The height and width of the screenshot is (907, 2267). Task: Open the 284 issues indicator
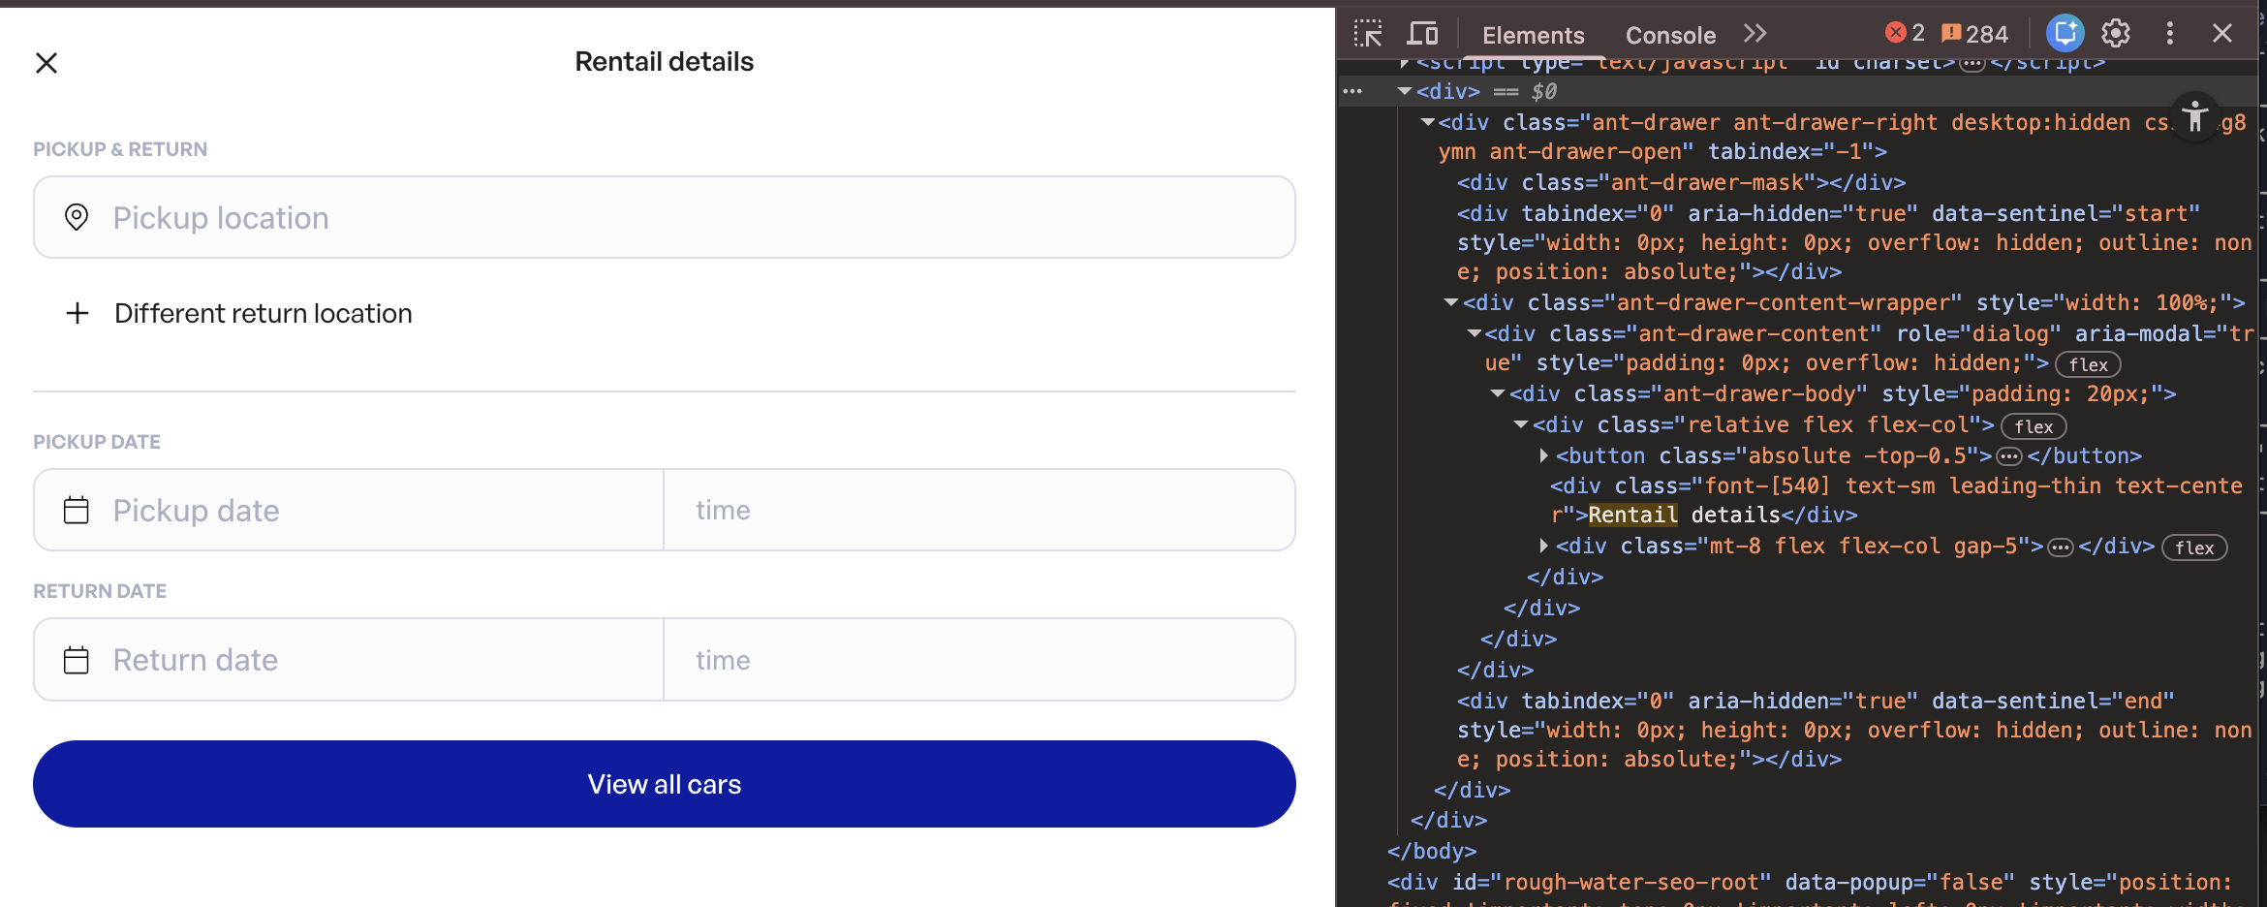(x=1975, y=34)
